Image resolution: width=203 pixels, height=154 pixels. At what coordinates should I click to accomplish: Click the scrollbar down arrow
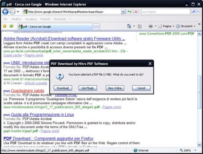(199, 144)
